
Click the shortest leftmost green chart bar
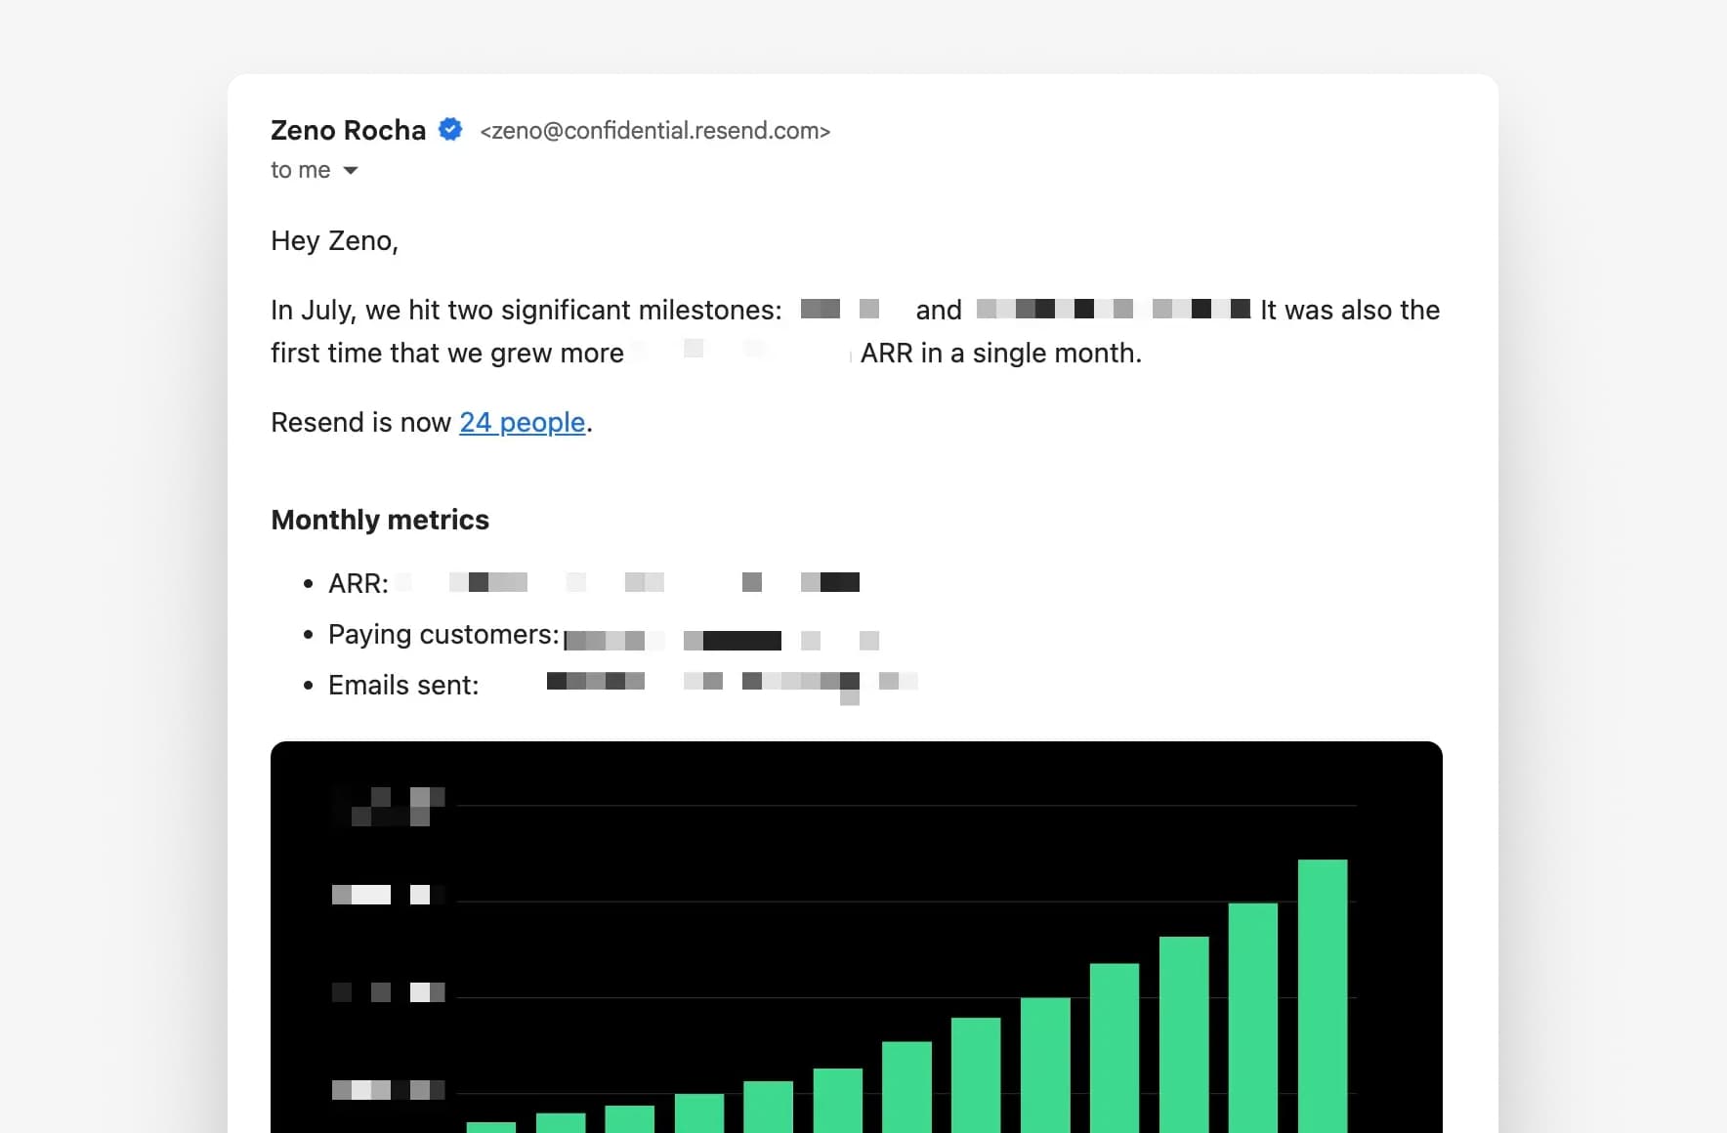pos(490,1126)
